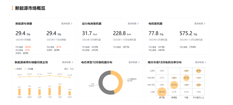Select the 12月 bar showing 70.8
The width and height of the screenshot is (233, 105).
point(60,90)
